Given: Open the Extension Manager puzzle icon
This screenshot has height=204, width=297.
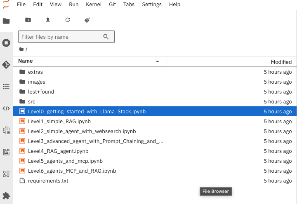Looking at the screenshot, I should 6,196.
